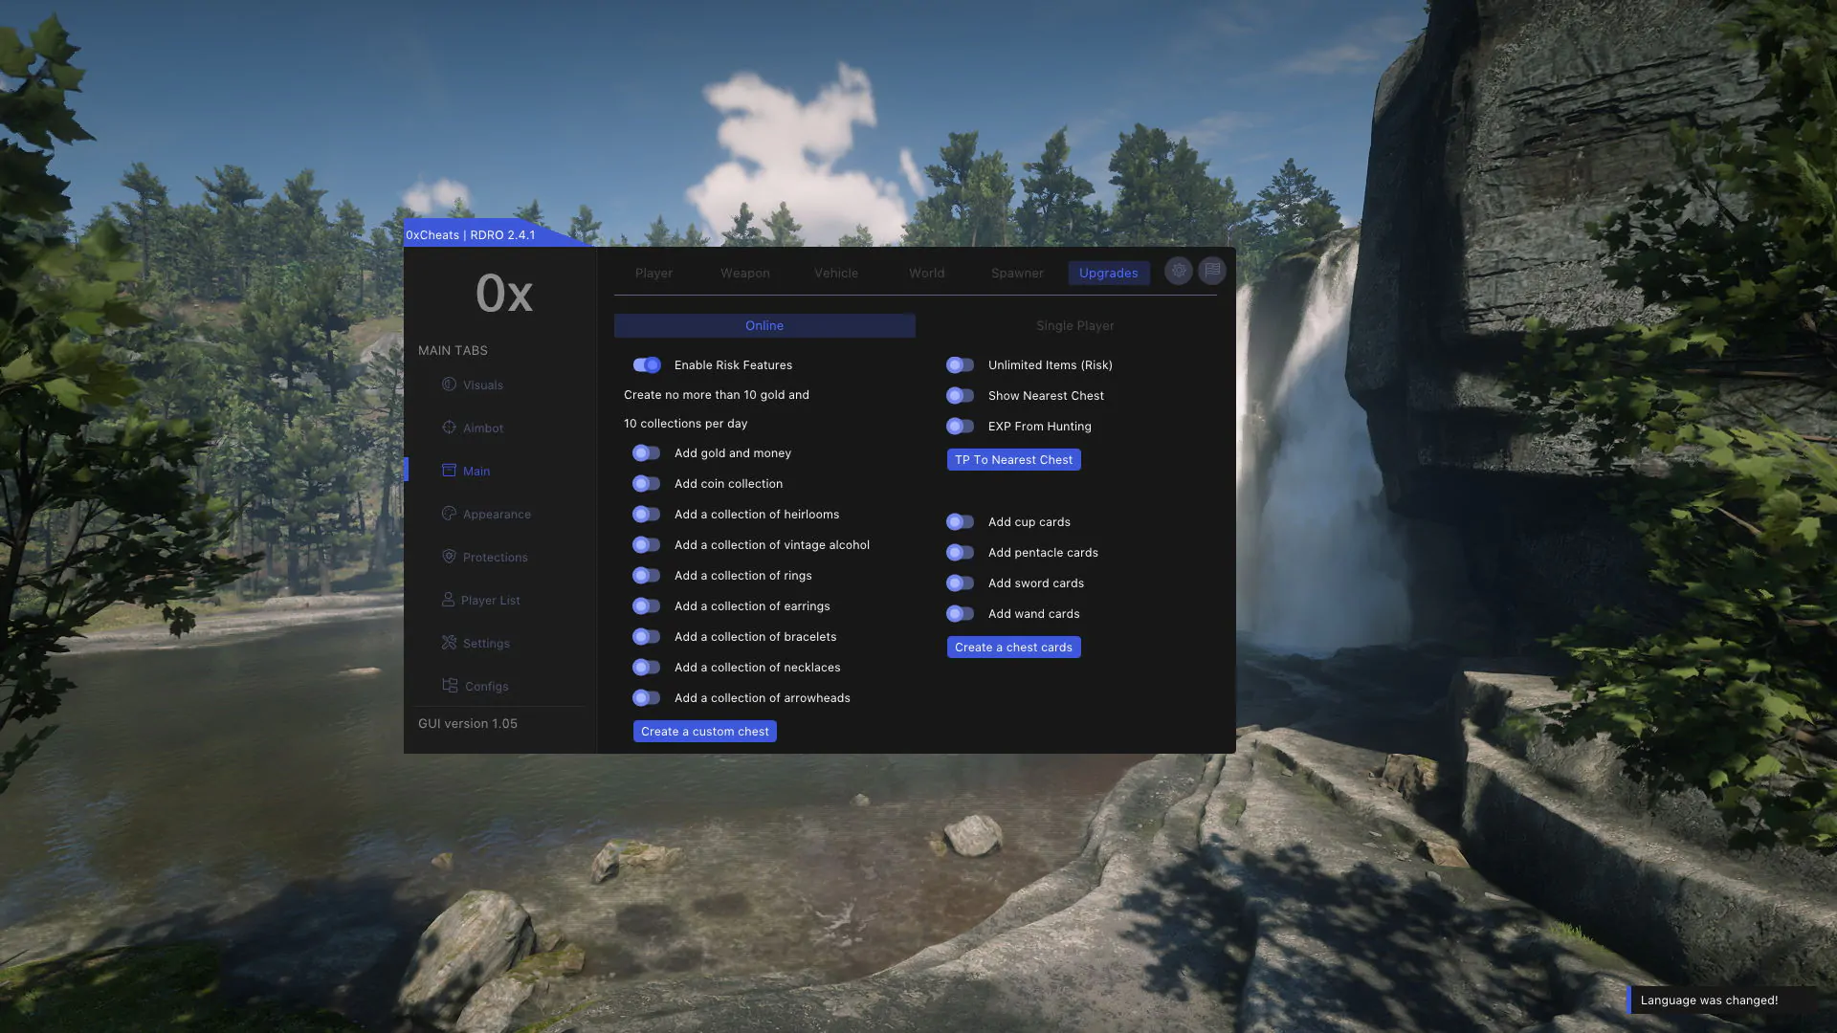Enable Unlimited Items (Risk) switch
This screenshot has width=1837, height=1033.
960,365
